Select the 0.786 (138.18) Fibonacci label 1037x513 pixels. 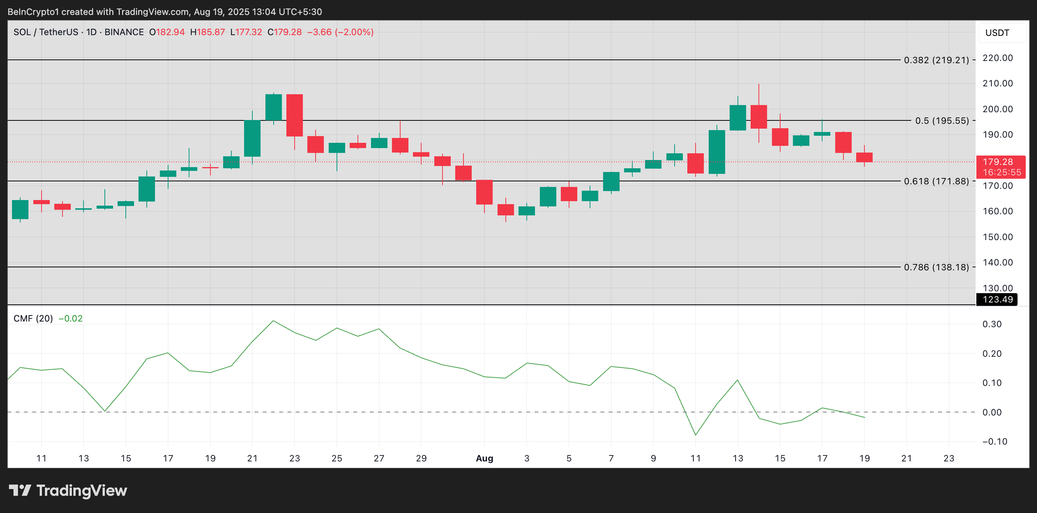(936, 267)
